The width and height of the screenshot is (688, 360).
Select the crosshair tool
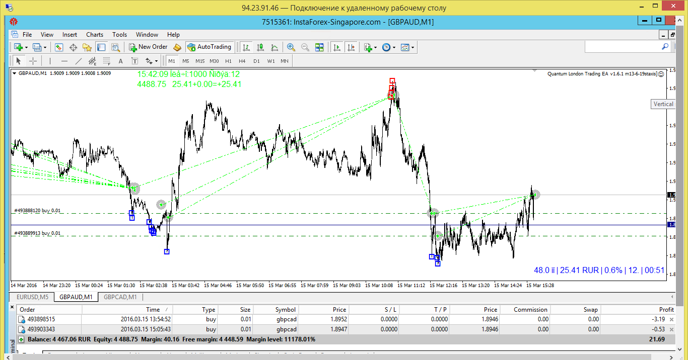33,61
